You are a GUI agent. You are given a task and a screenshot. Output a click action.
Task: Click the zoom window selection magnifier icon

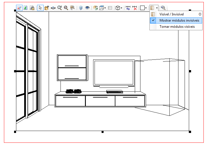pyautogui.click(x=72, y=8)
